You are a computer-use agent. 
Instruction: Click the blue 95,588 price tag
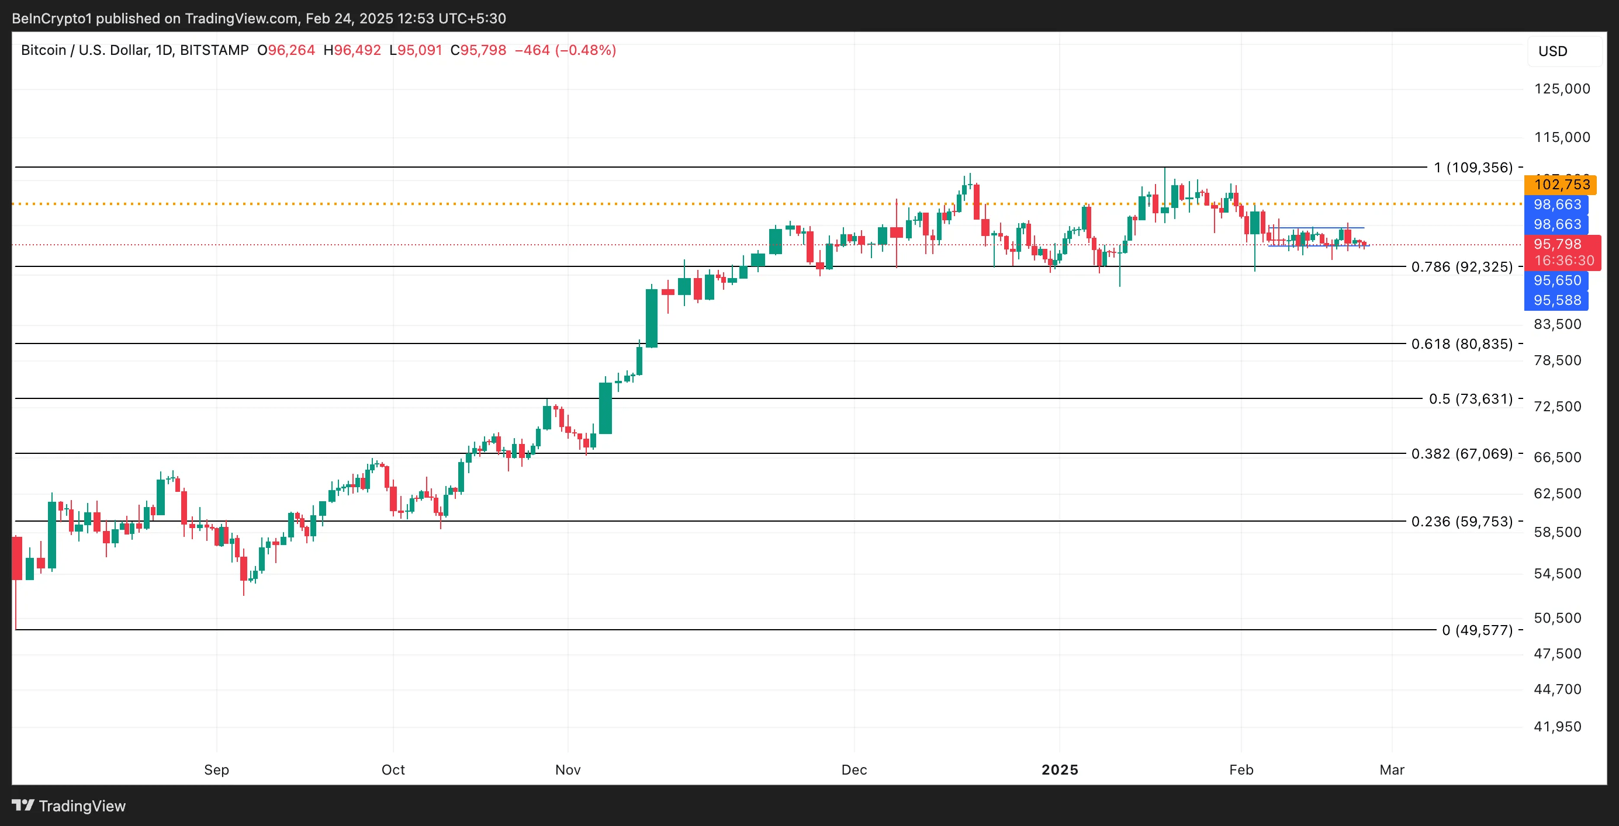[1556, 300]
